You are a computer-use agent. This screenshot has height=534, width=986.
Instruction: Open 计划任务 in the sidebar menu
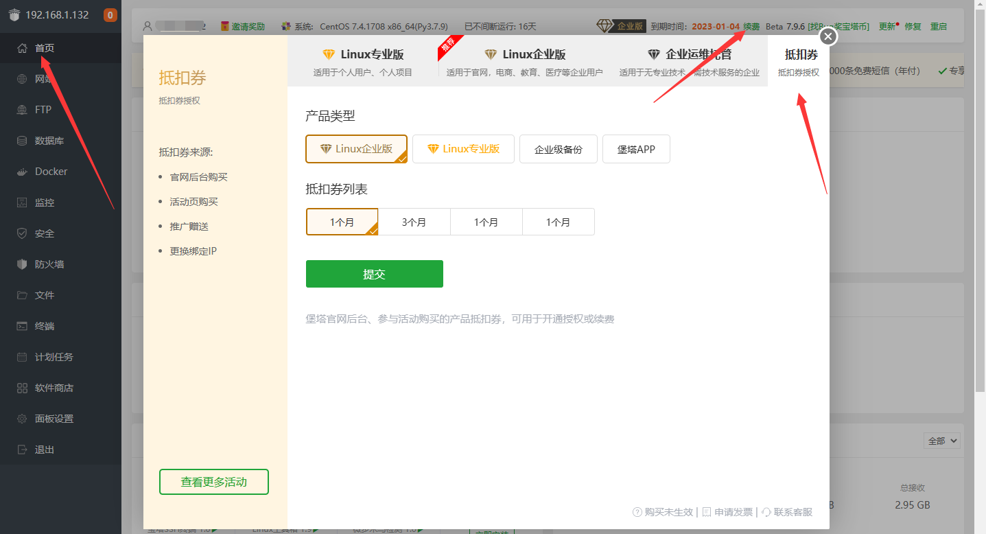[60, 357]
